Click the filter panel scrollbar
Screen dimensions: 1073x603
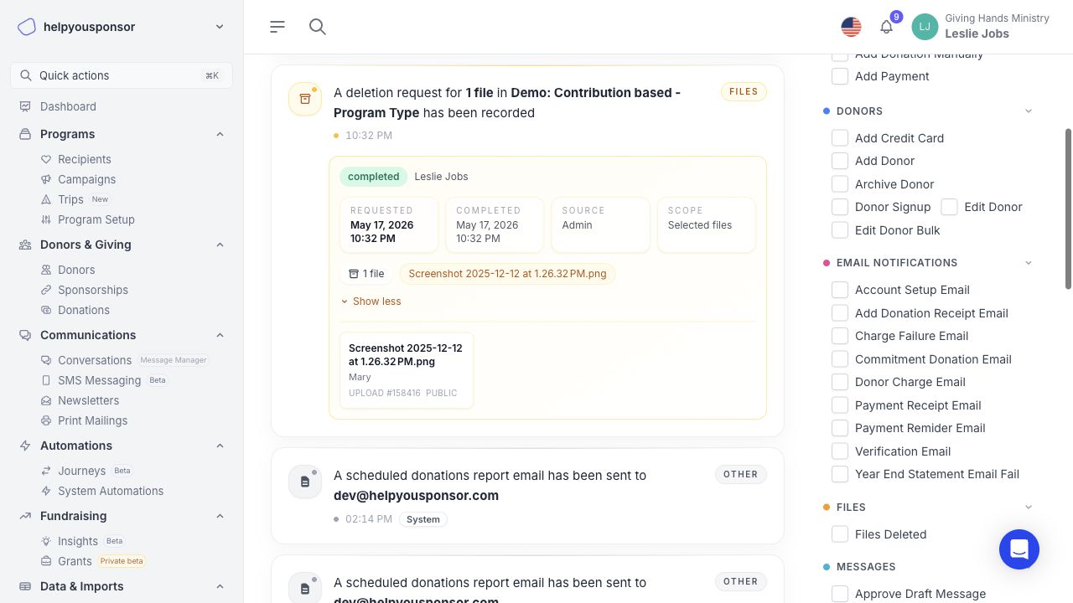(x=1068, y=209)
